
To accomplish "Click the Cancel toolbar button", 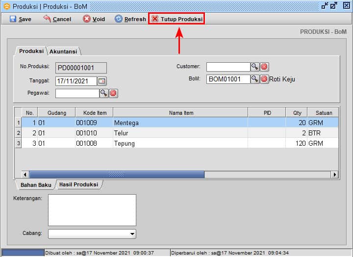I will click(x=57, y=19).
